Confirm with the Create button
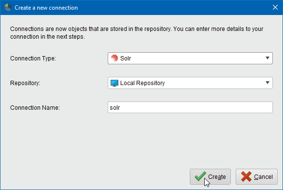This screenshot has height=190, width=283. tap(210, 176)
